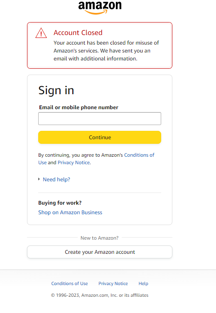Click Create your Amazon account button

100,252
